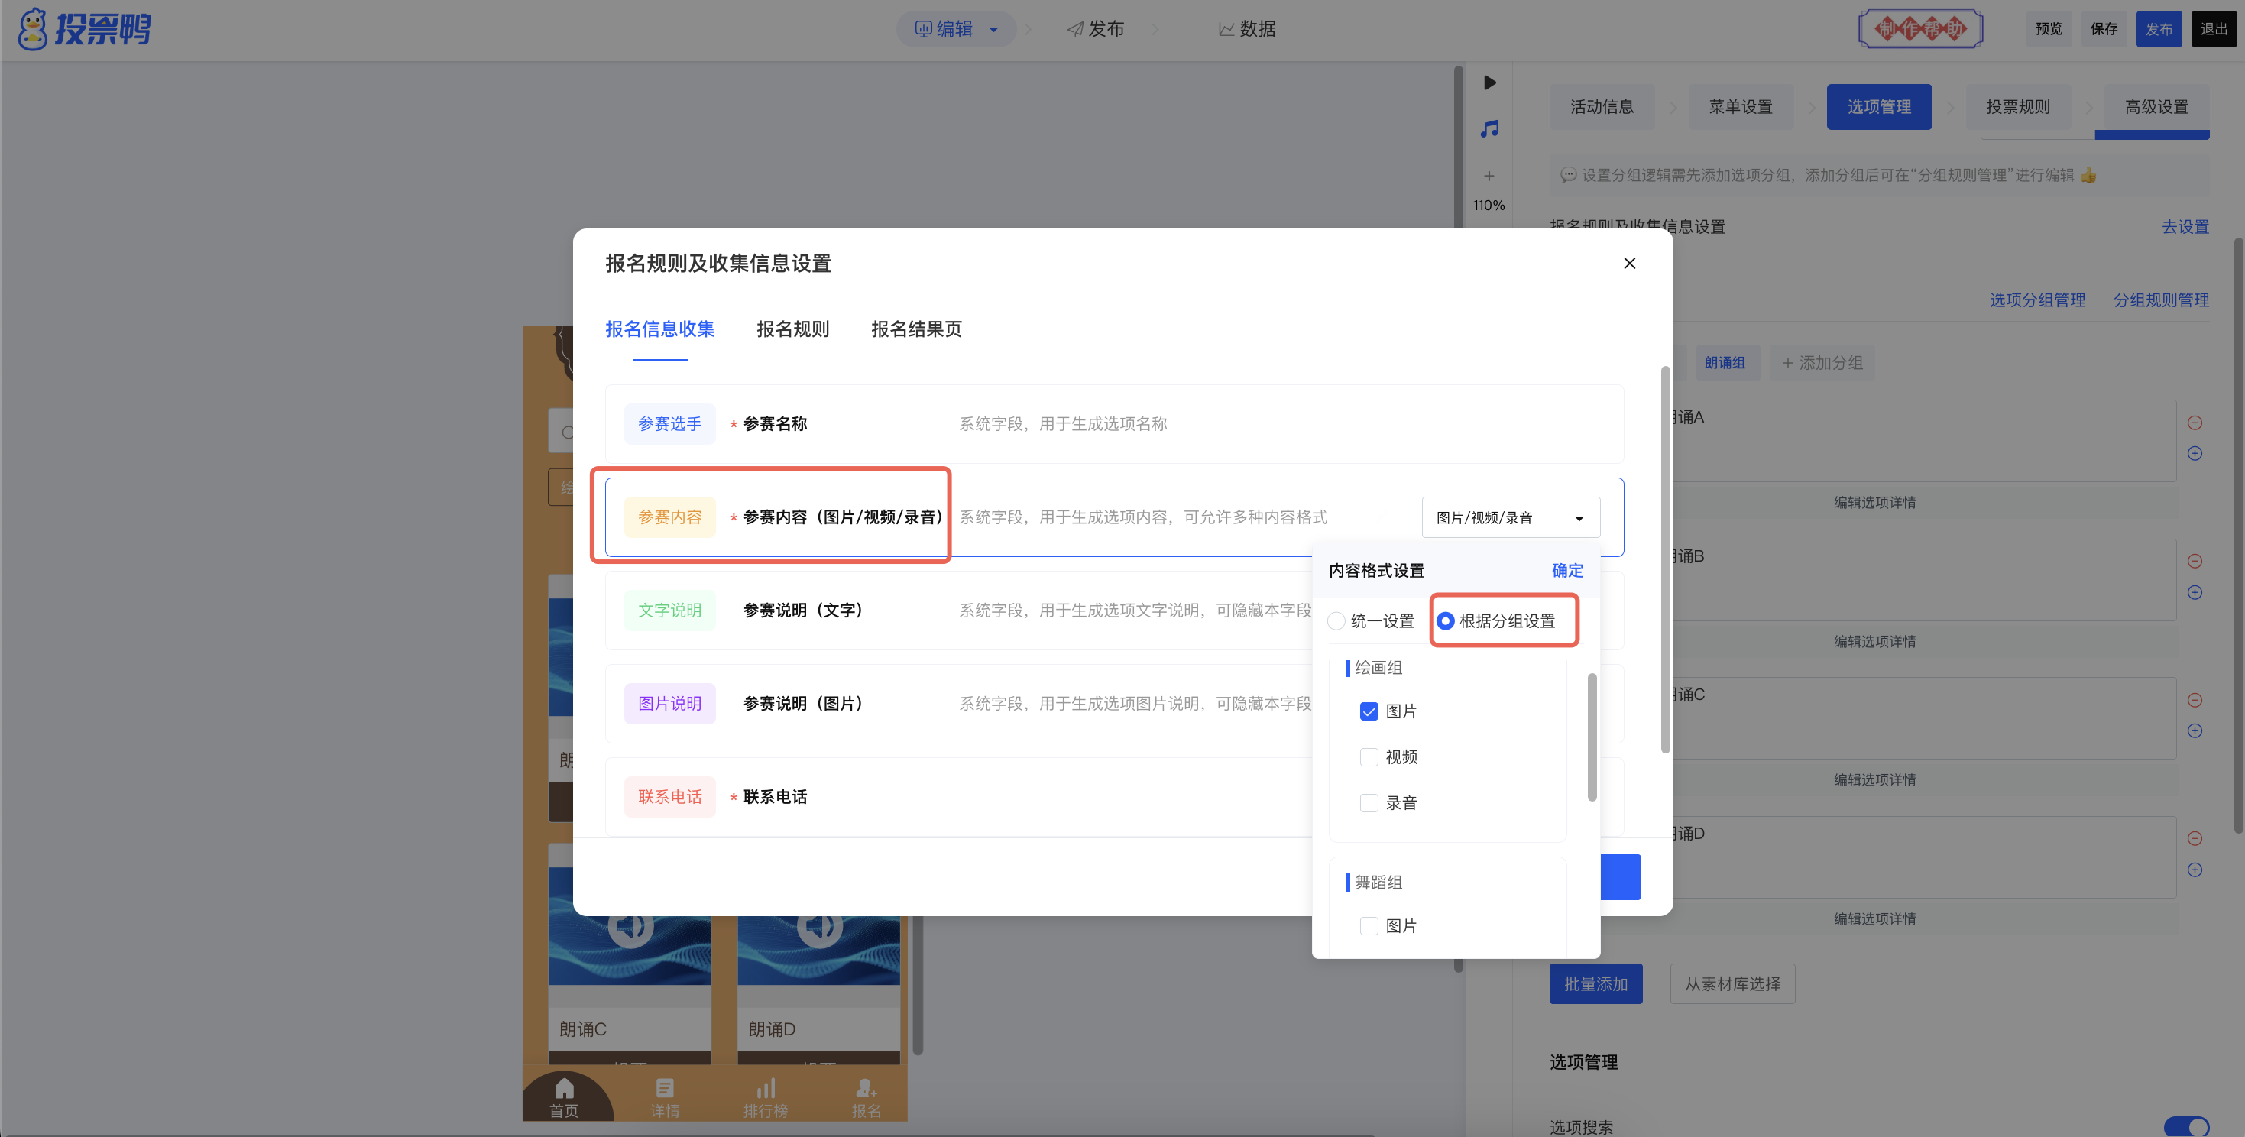Open the 投票规则 step tab
The image size is (2245, 1137).
[2017, 107]
